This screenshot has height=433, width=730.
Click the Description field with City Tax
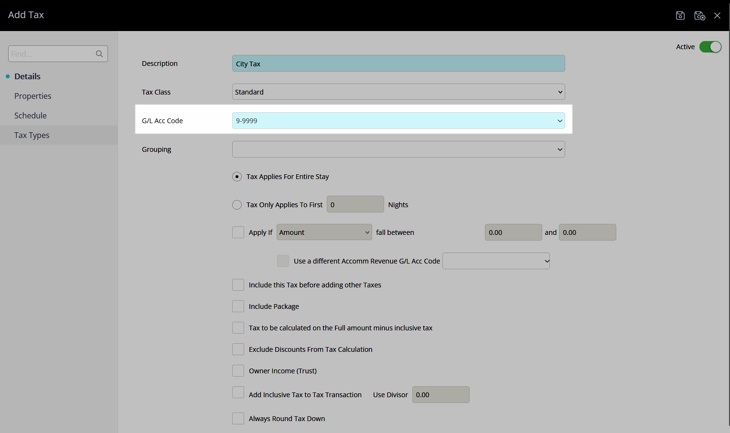[398, 63]
